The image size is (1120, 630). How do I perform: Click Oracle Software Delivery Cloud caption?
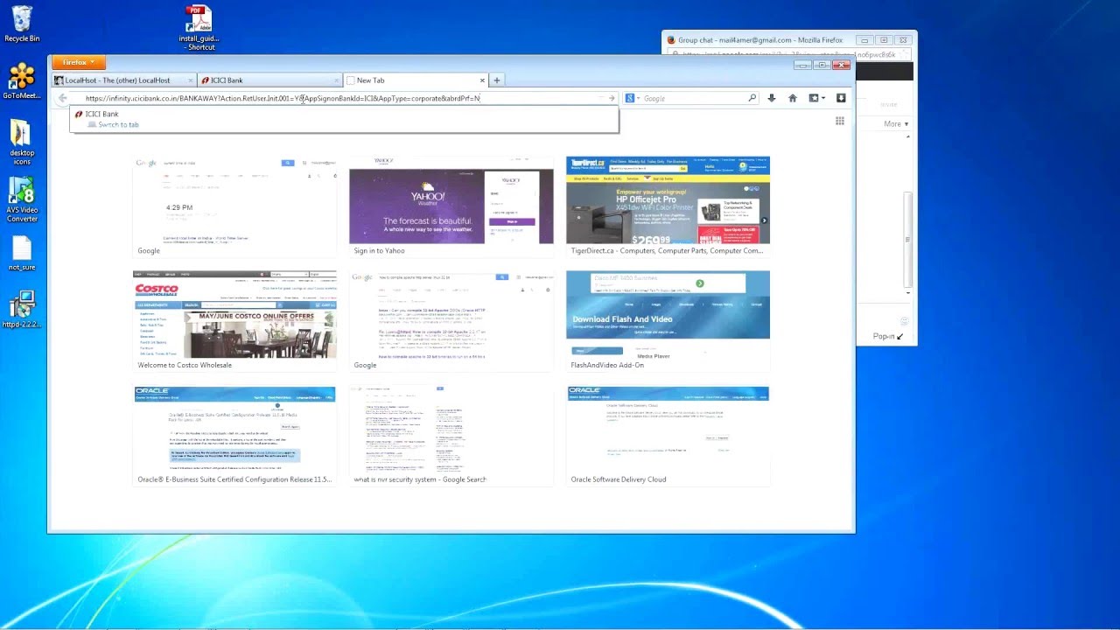[619, 480]
